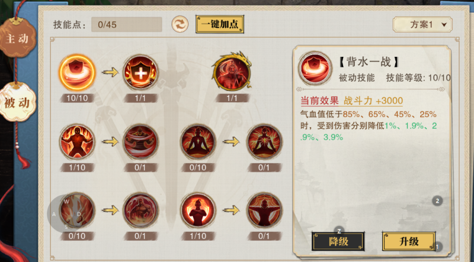Click the 一键加点 auto-assign button
This screenshot has width=474, height=262.
coord(220,24)
